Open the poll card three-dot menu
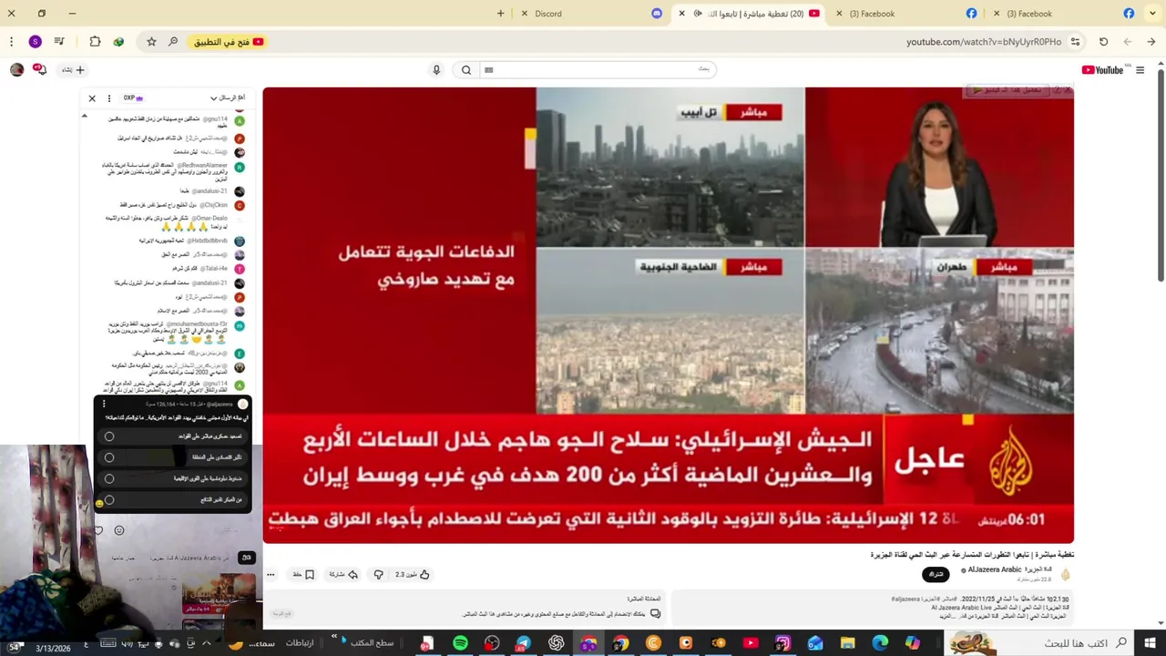 (x=104, y=404)
